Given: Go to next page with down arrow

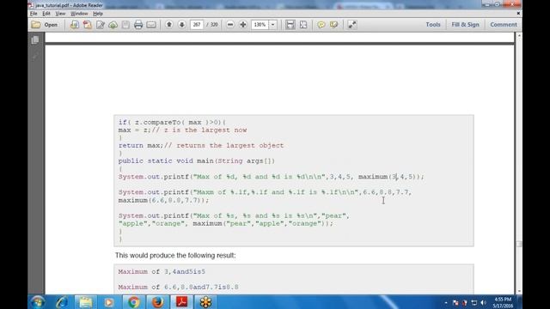Looking at the screenshot, I should [181, 25].
